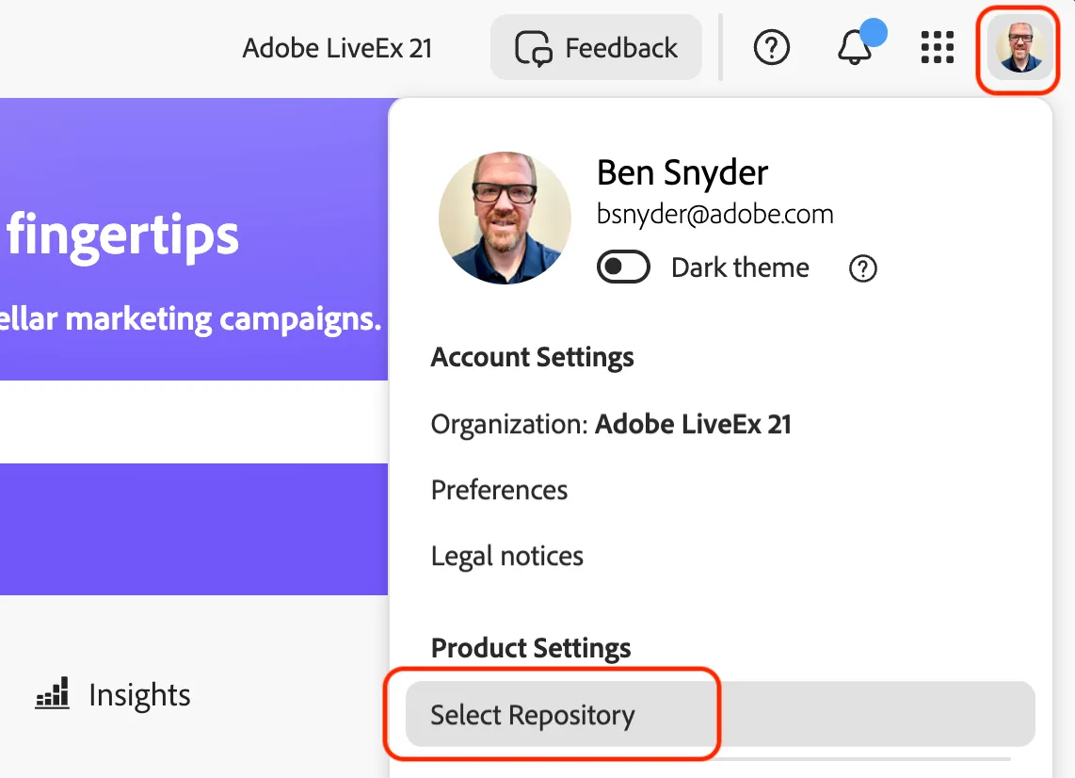Click the bsnyder@adobe.com email address
Screen dimensions: 1075x778
715,214
